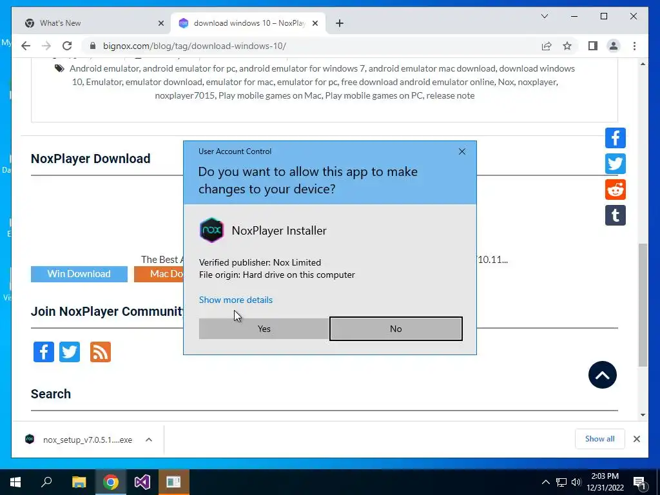The image size is (660, 495).
Task: Close the What's New tab
Action: [160, 24]
